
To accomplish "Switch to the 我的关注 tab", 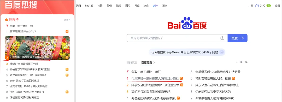I will (132, 63).
